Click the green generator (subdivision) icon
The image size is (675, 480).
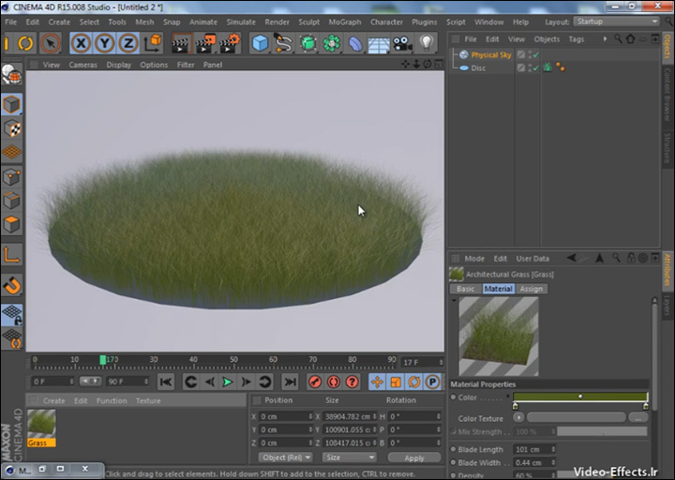307,43
